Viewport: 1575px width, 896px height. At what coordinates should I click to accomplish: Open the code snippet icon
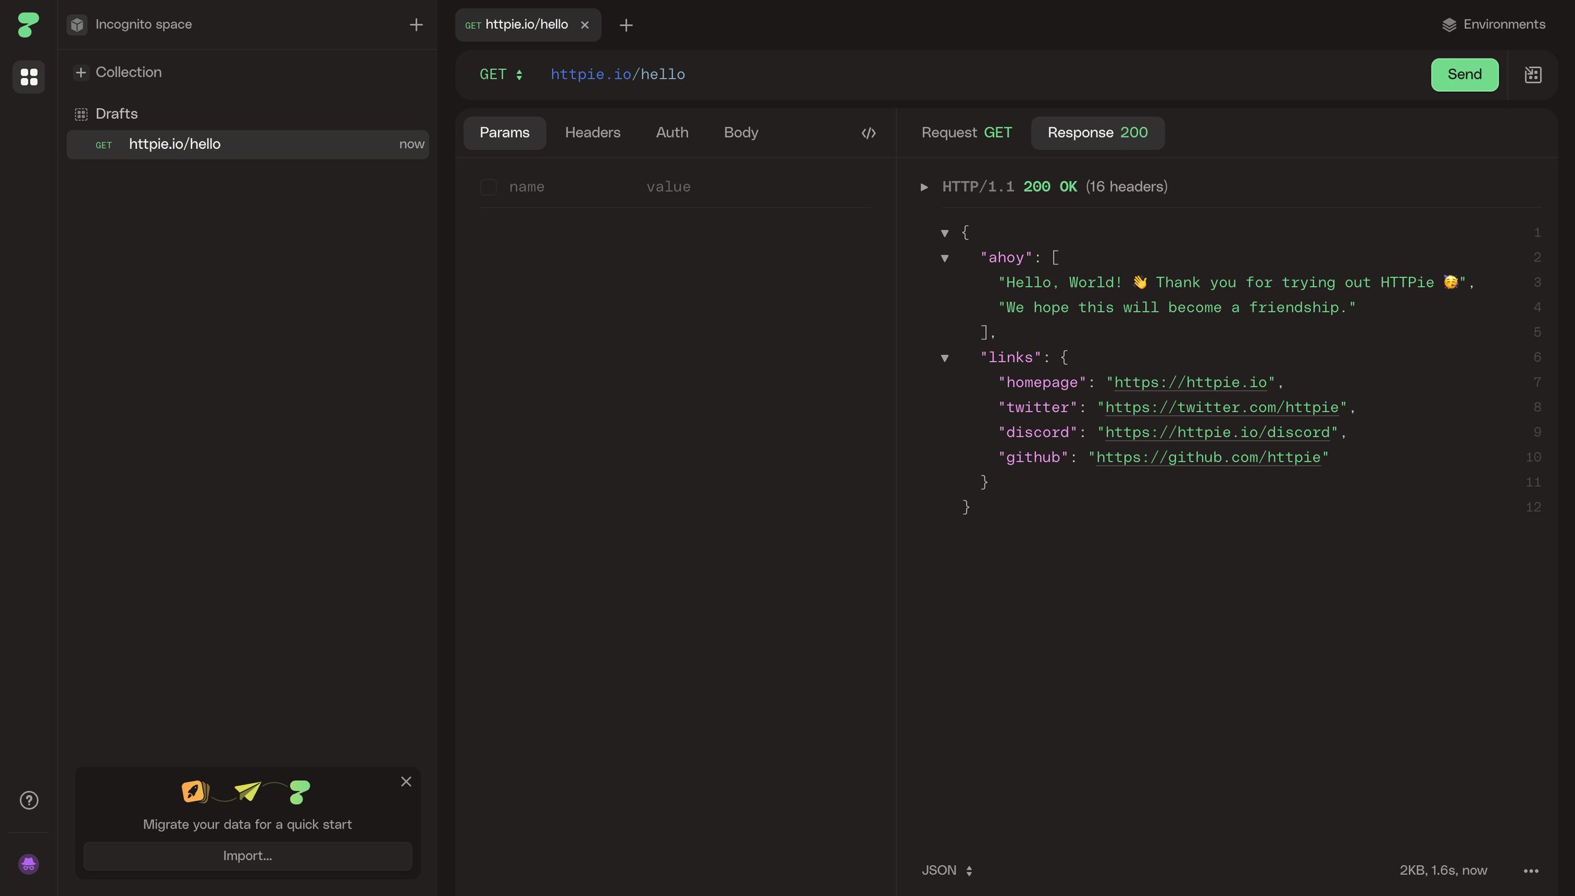(868, 133)
